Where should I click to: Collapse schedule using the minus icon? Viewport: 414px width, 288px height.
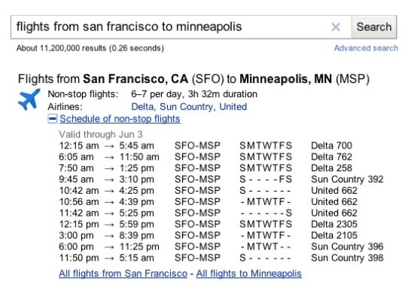coord(52,119)
